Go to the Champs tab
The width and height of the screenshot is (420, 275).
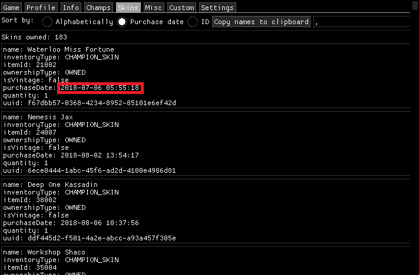click(98, 8)
